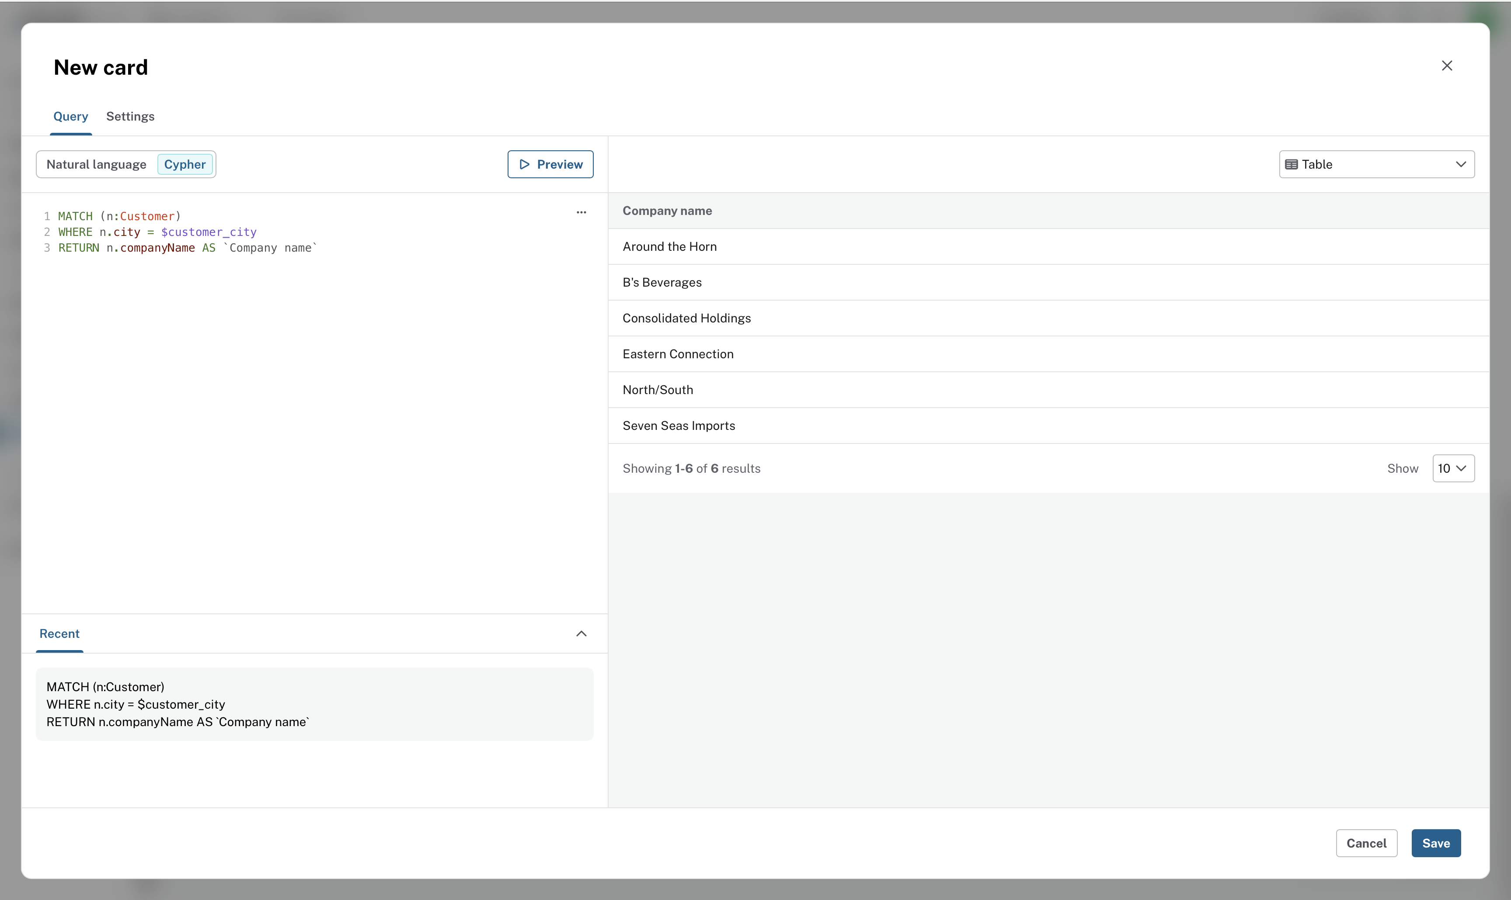The height and width of the screenshot is (900, 1511).
Task: Open the editor three-dots options menu
Action: [581, 212]
